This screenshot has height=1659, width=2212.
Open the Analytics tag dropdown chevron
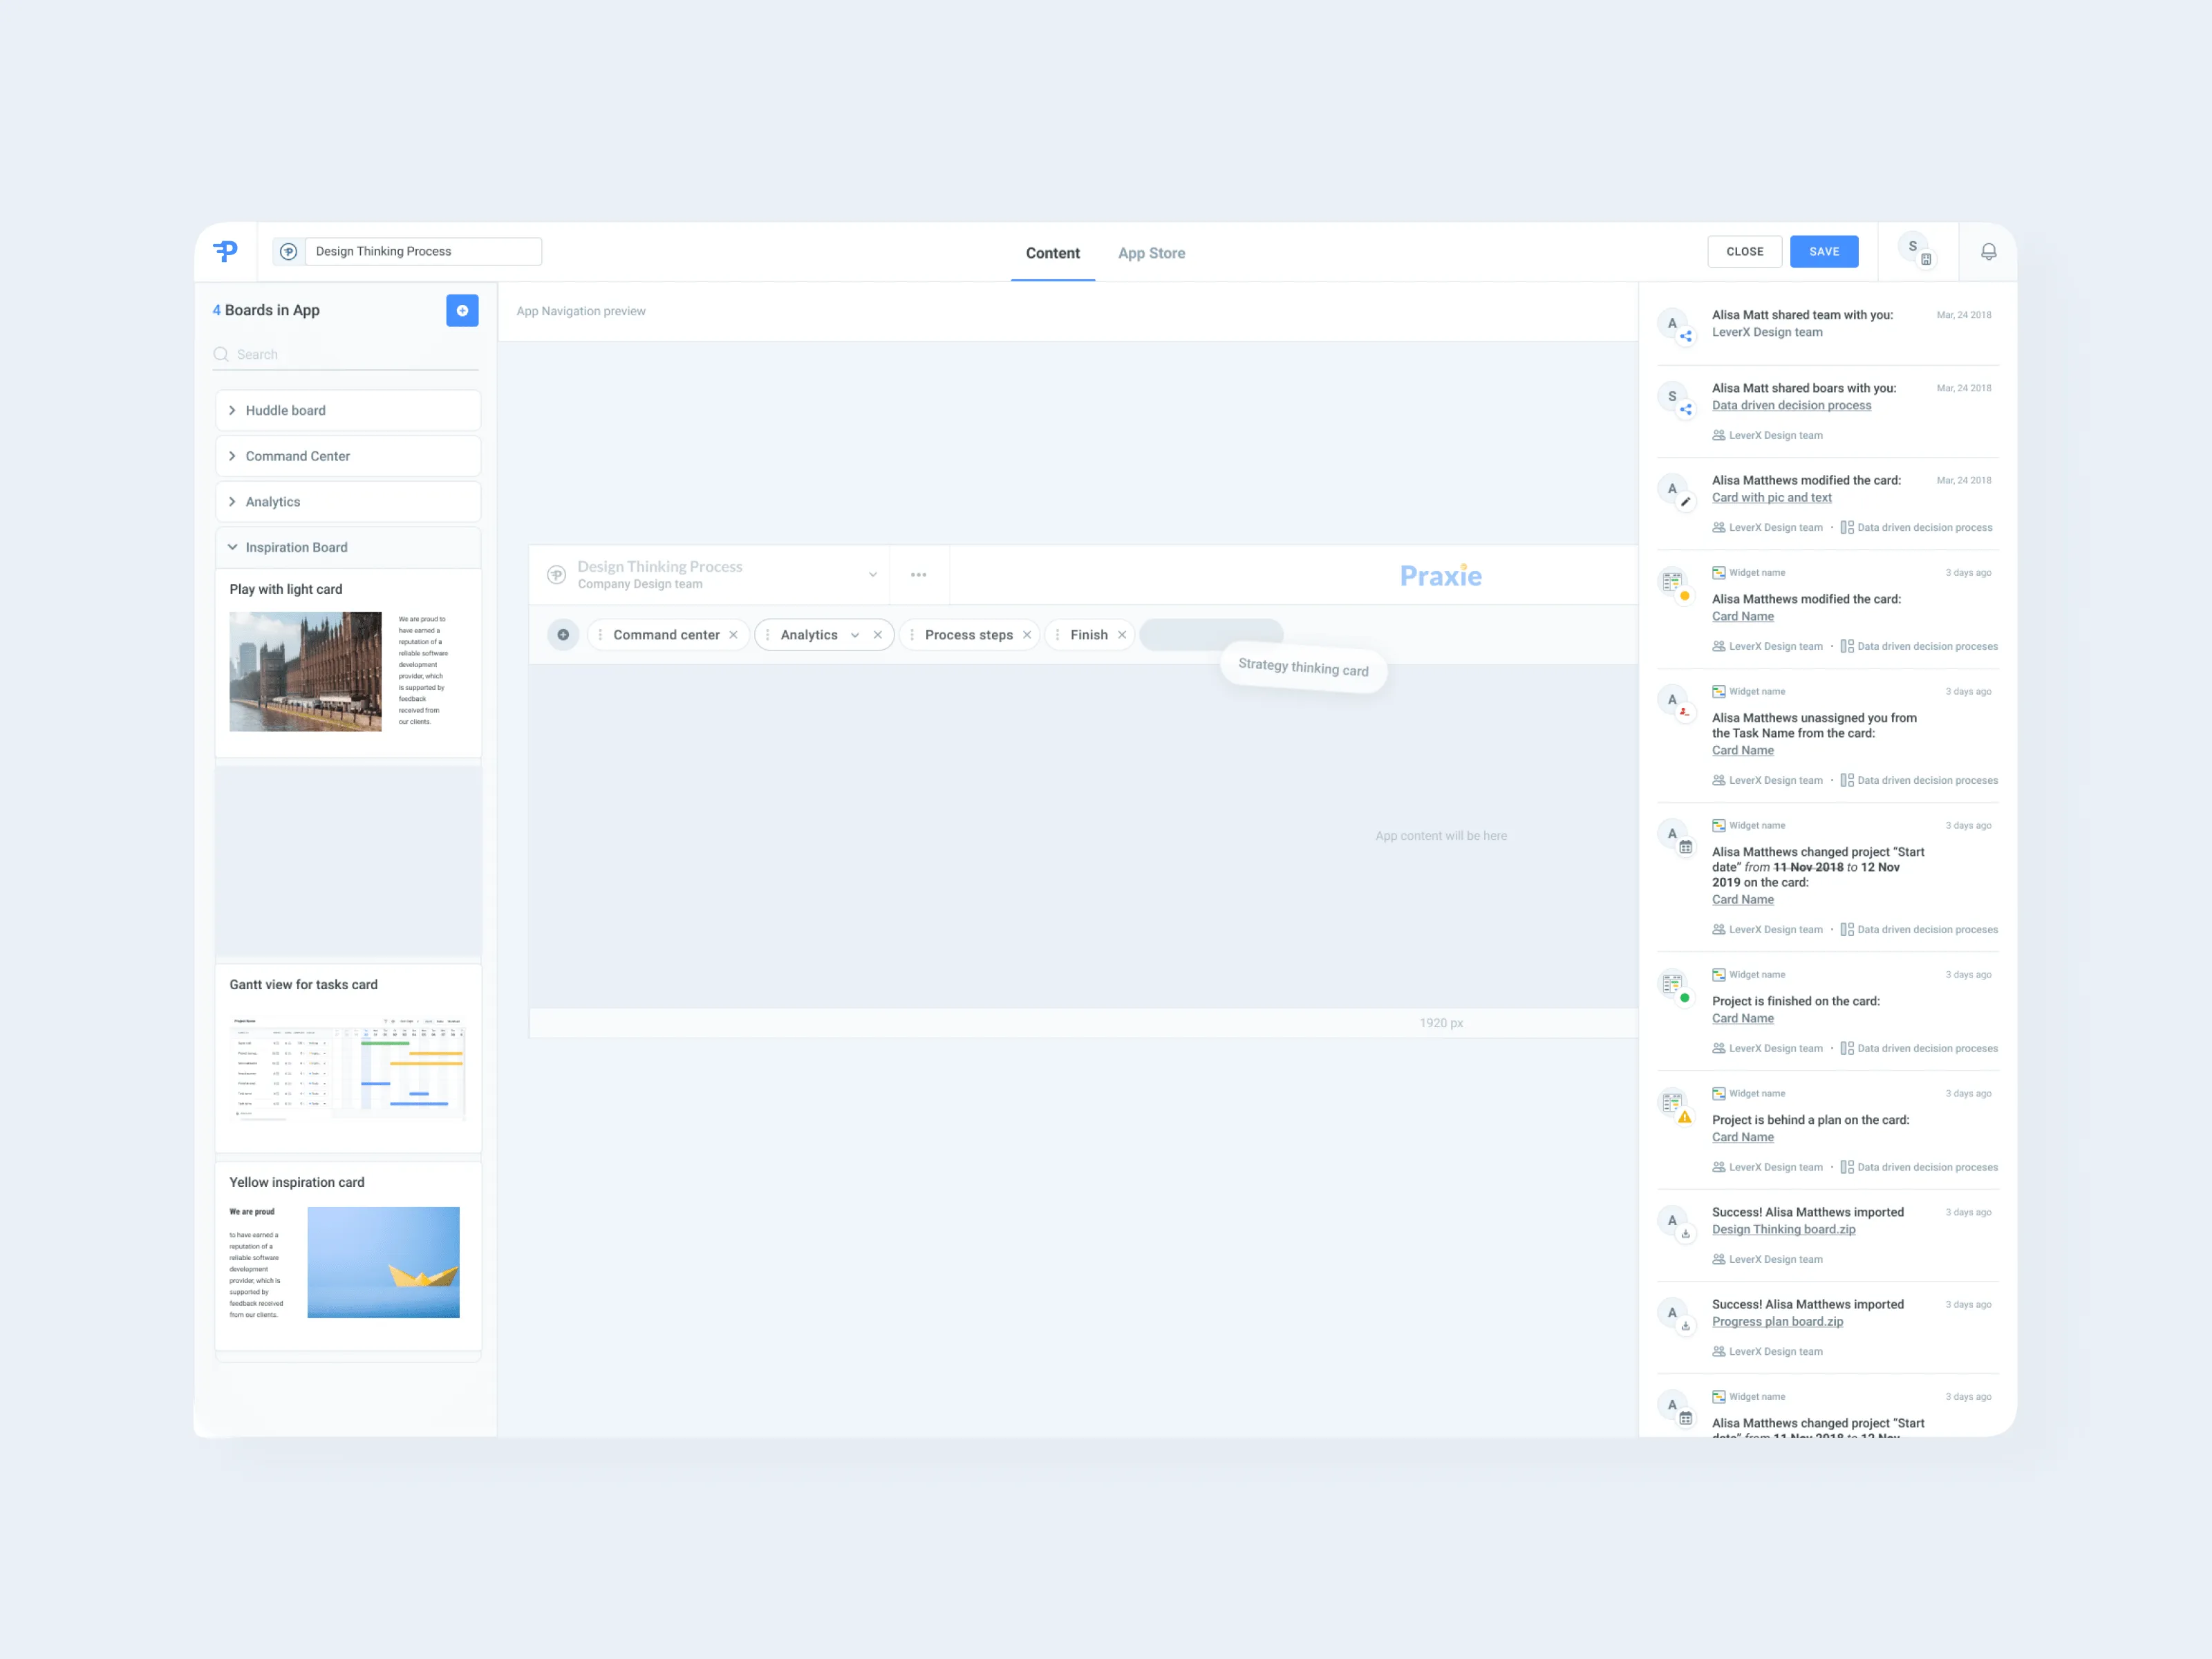point(855,634)
